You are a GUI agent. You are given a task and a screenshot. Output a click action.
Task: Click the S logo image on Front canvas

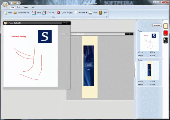45,37
